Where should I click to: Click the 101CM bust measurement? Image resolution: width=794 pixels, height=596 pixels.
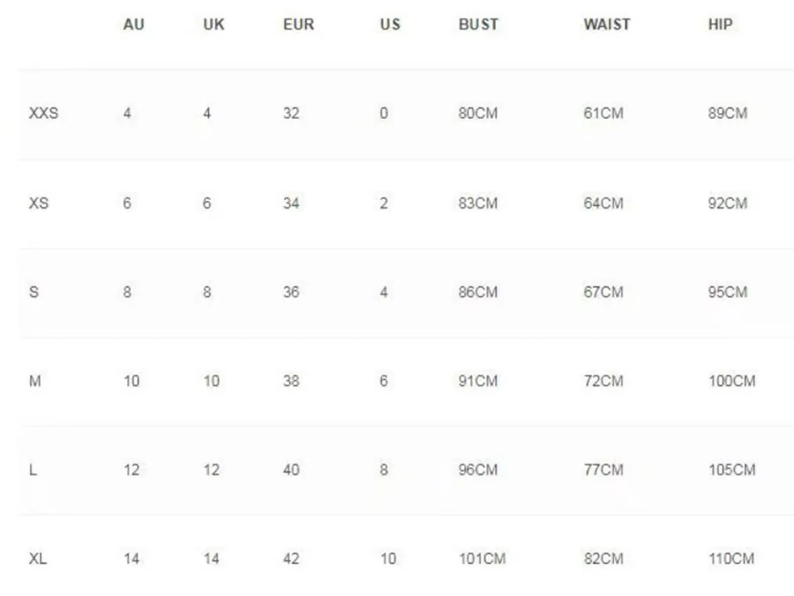pyautogui.click(x=482, y=559)
